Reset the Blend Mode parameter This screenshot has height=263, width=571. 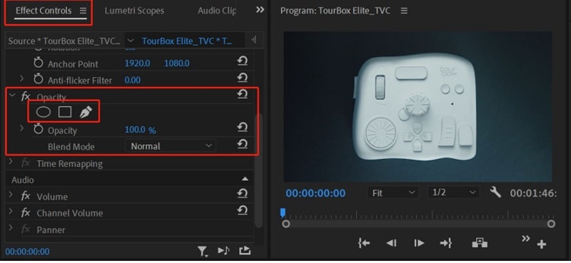(242, 144)
